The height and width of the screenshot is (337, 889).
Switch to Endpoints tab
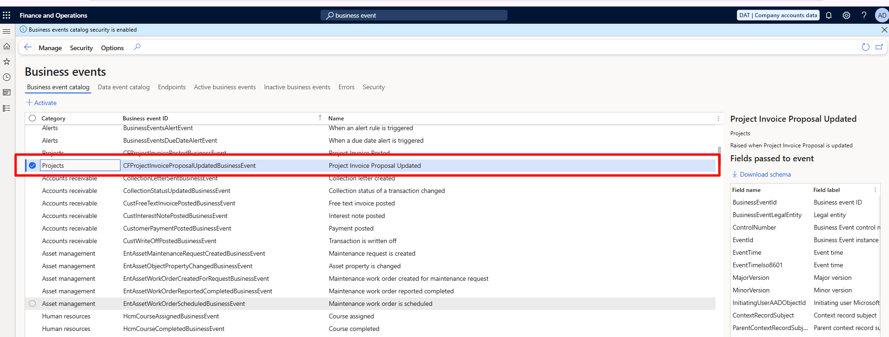click(x=172, y=87)
